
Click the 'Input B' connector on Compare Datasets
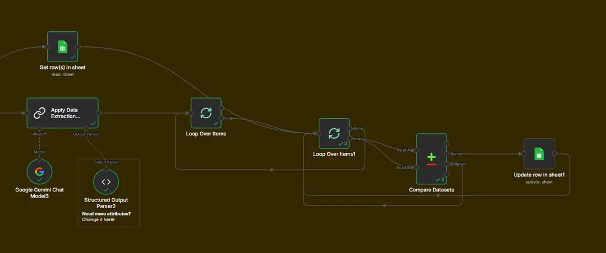pos(416,167)
